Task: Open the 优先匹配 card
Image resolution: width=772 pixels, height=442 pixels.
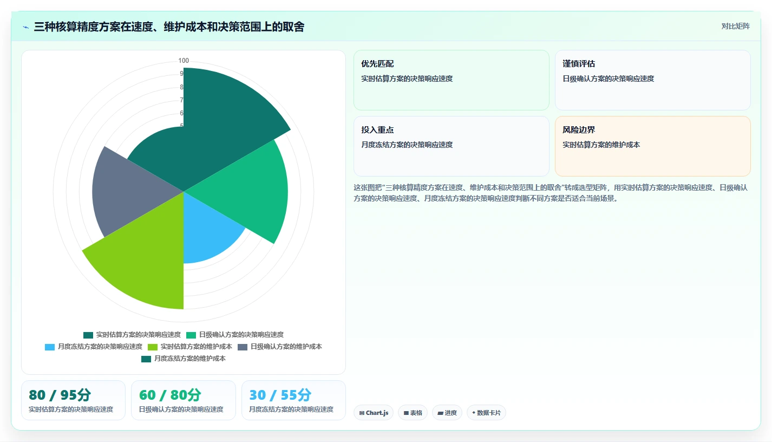Action: pos(452,80)
